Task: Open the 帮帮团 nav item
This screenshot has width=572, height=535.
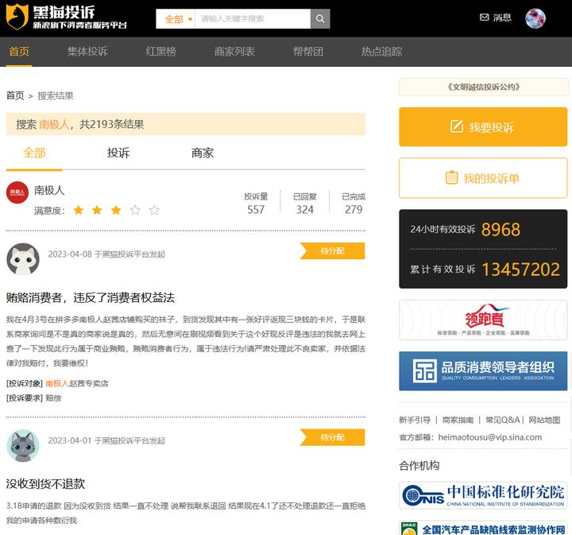Action: tap(308, 52)
